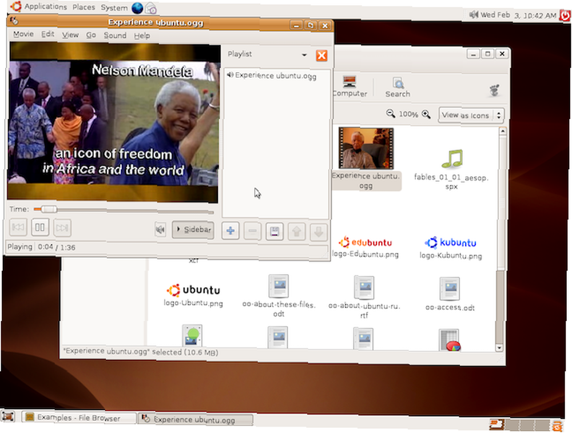Viewport: 572px width, 433px height.
Task: Click the file icon with the green circle
Action: (x=192, y=336)
